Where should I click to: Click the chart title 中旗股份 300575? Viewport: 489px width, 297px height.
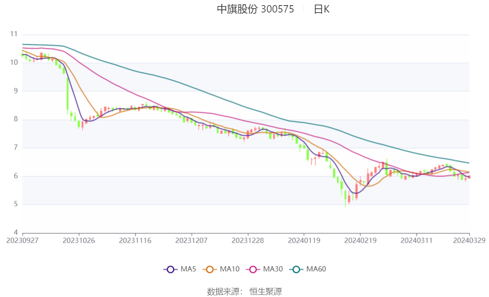255,9
